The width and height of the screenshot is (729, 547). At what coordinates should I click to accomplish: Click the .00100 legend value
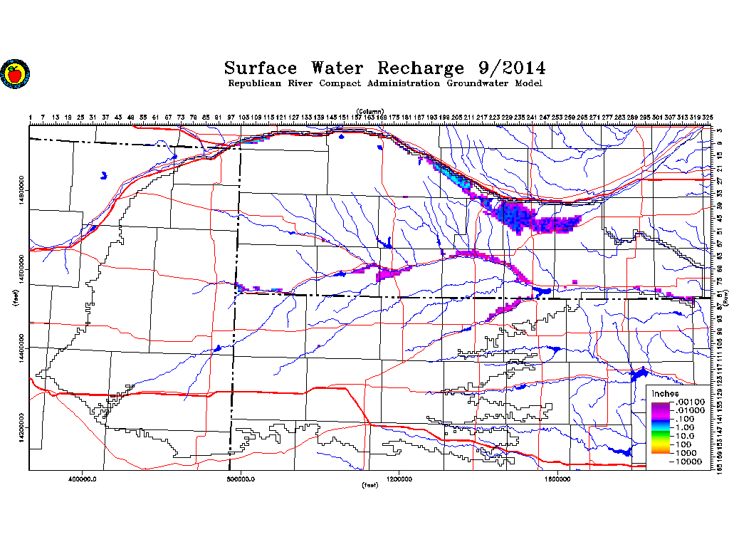pos(690,402)
